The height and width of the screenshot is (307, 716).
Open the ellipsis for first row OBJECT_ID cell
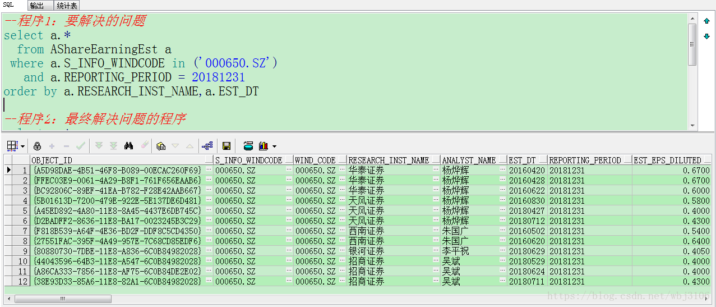[208, 170]
